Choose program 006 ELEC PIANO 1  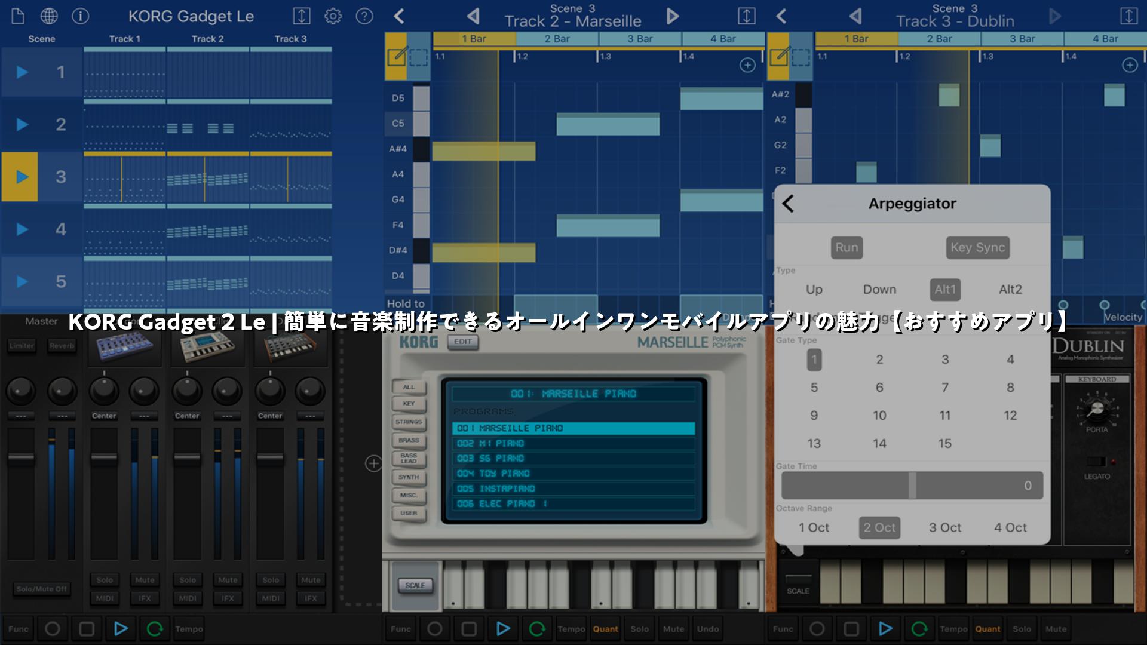pyautogui.click(x=573, y=504)
